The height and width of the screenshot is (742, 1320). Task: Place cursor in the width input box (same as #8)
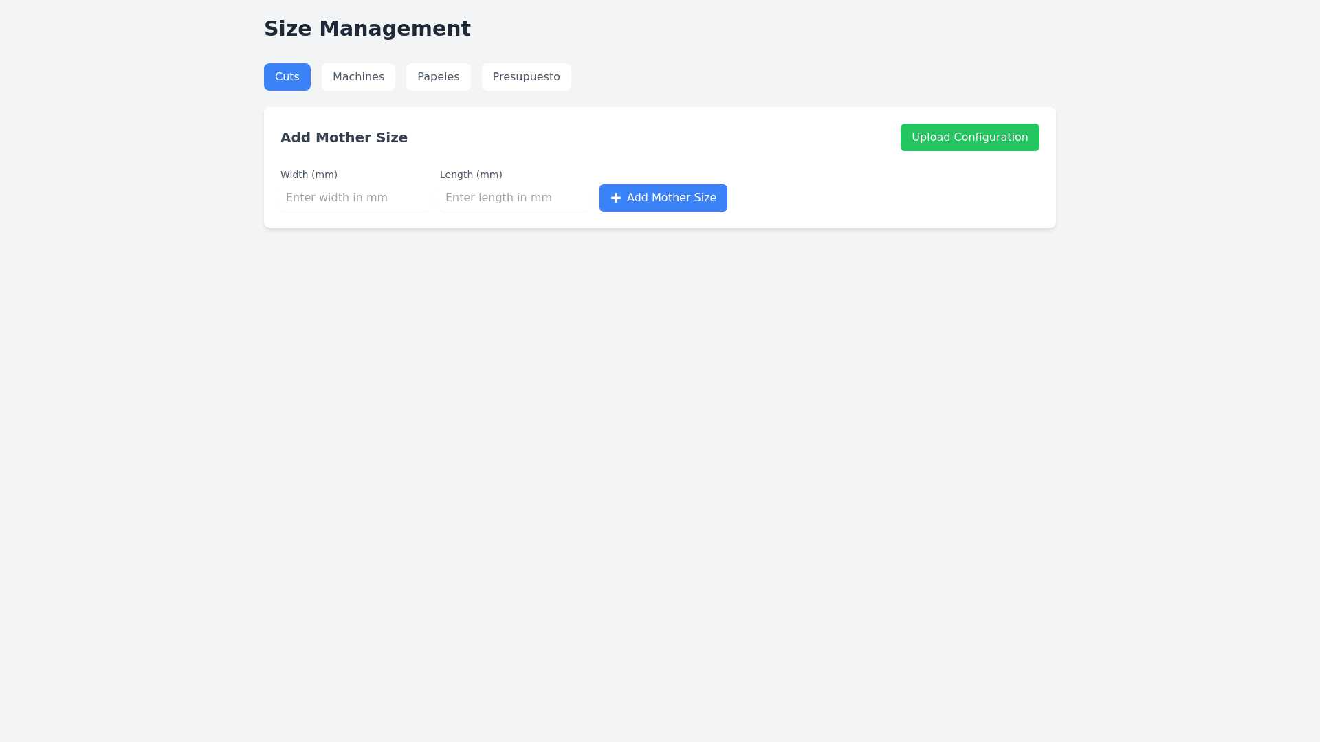pos(354,198)
